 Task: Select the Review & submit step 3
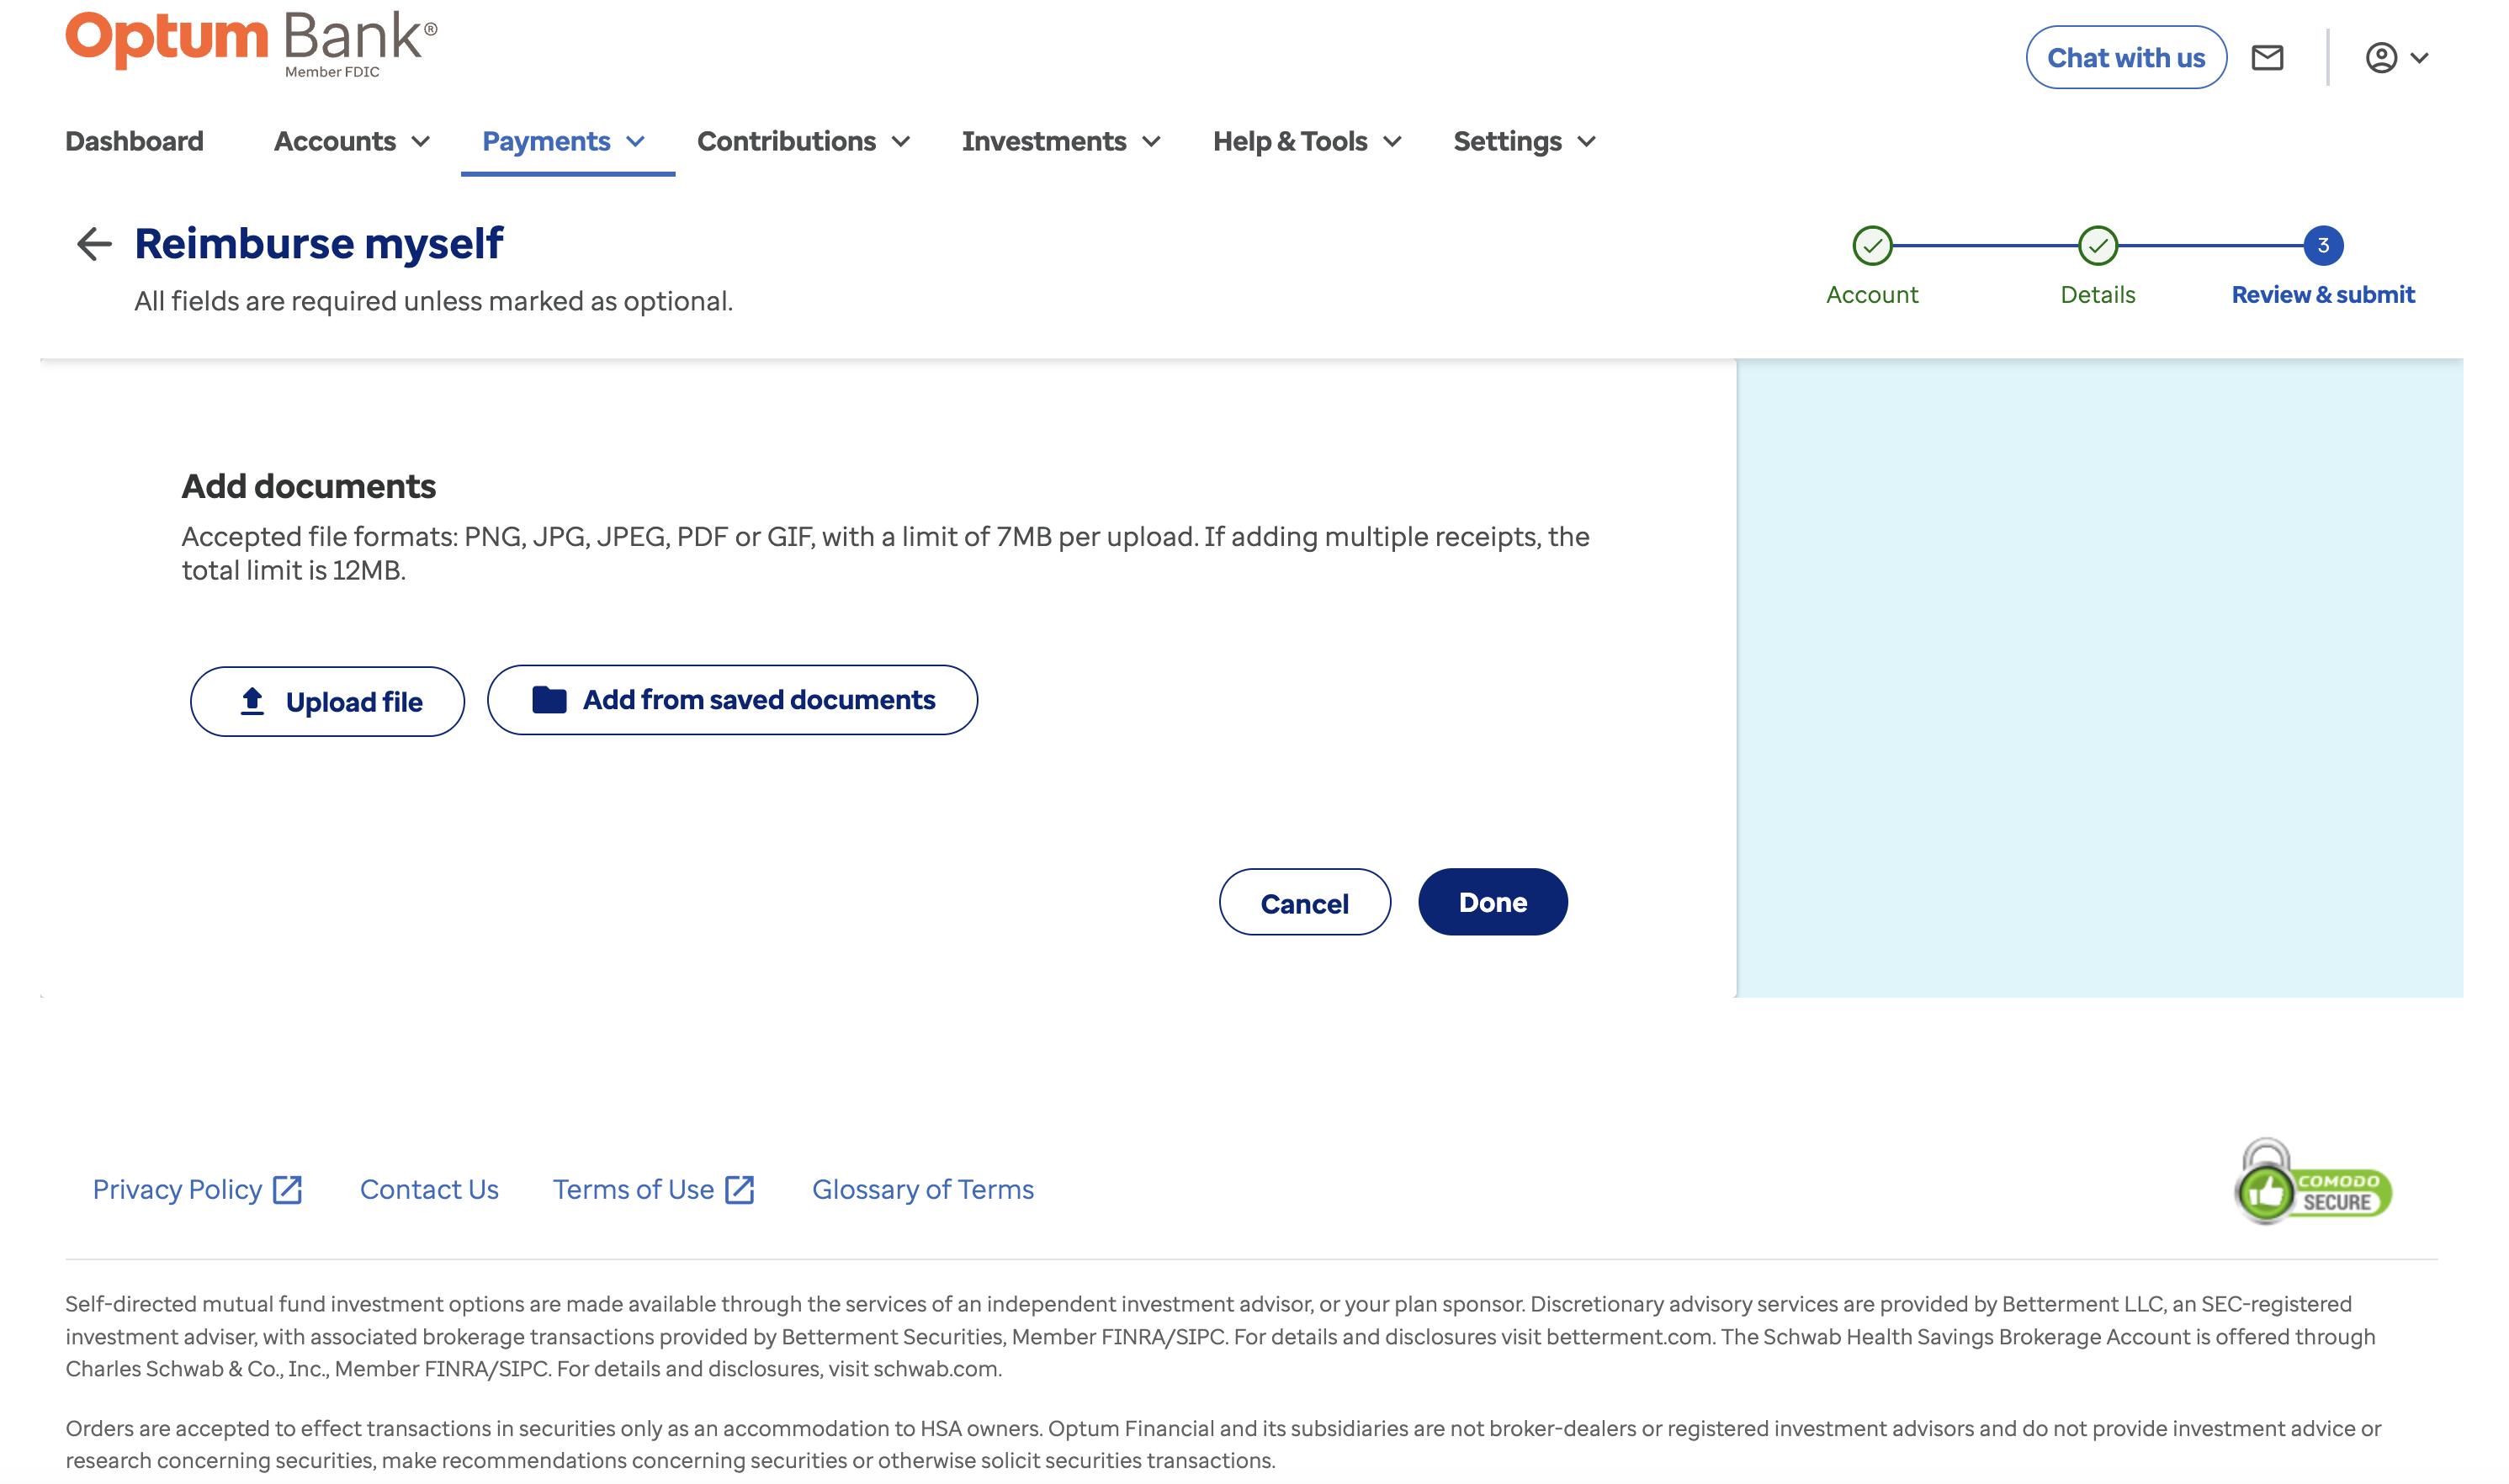tap(2322, 245)
